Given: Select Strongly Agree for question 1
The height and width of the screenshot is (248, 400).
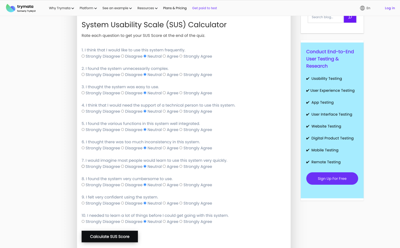Looking at the screenshot, I should point(181,56).
